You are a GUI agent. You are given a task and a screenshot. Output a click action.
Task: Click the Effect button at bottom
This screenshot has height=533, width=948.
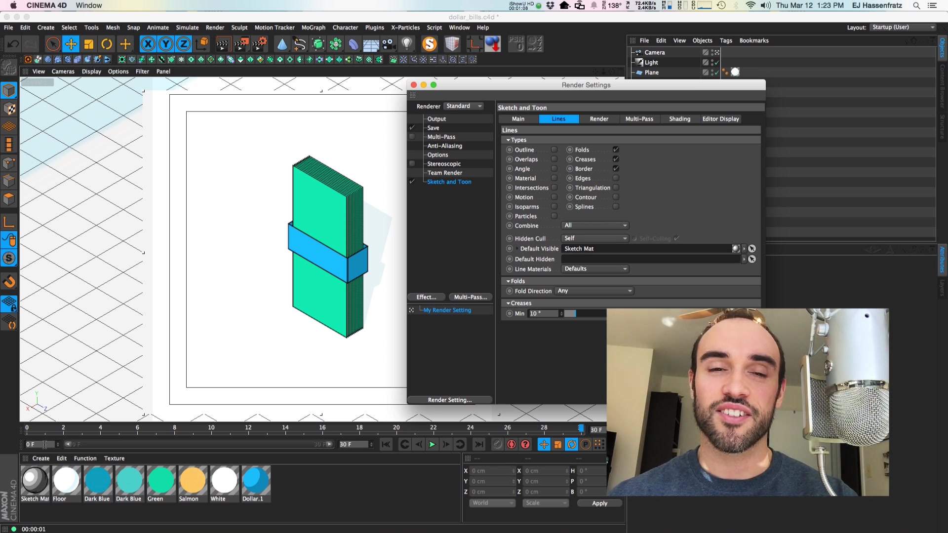pyautogui.click(x=426, y=297)
